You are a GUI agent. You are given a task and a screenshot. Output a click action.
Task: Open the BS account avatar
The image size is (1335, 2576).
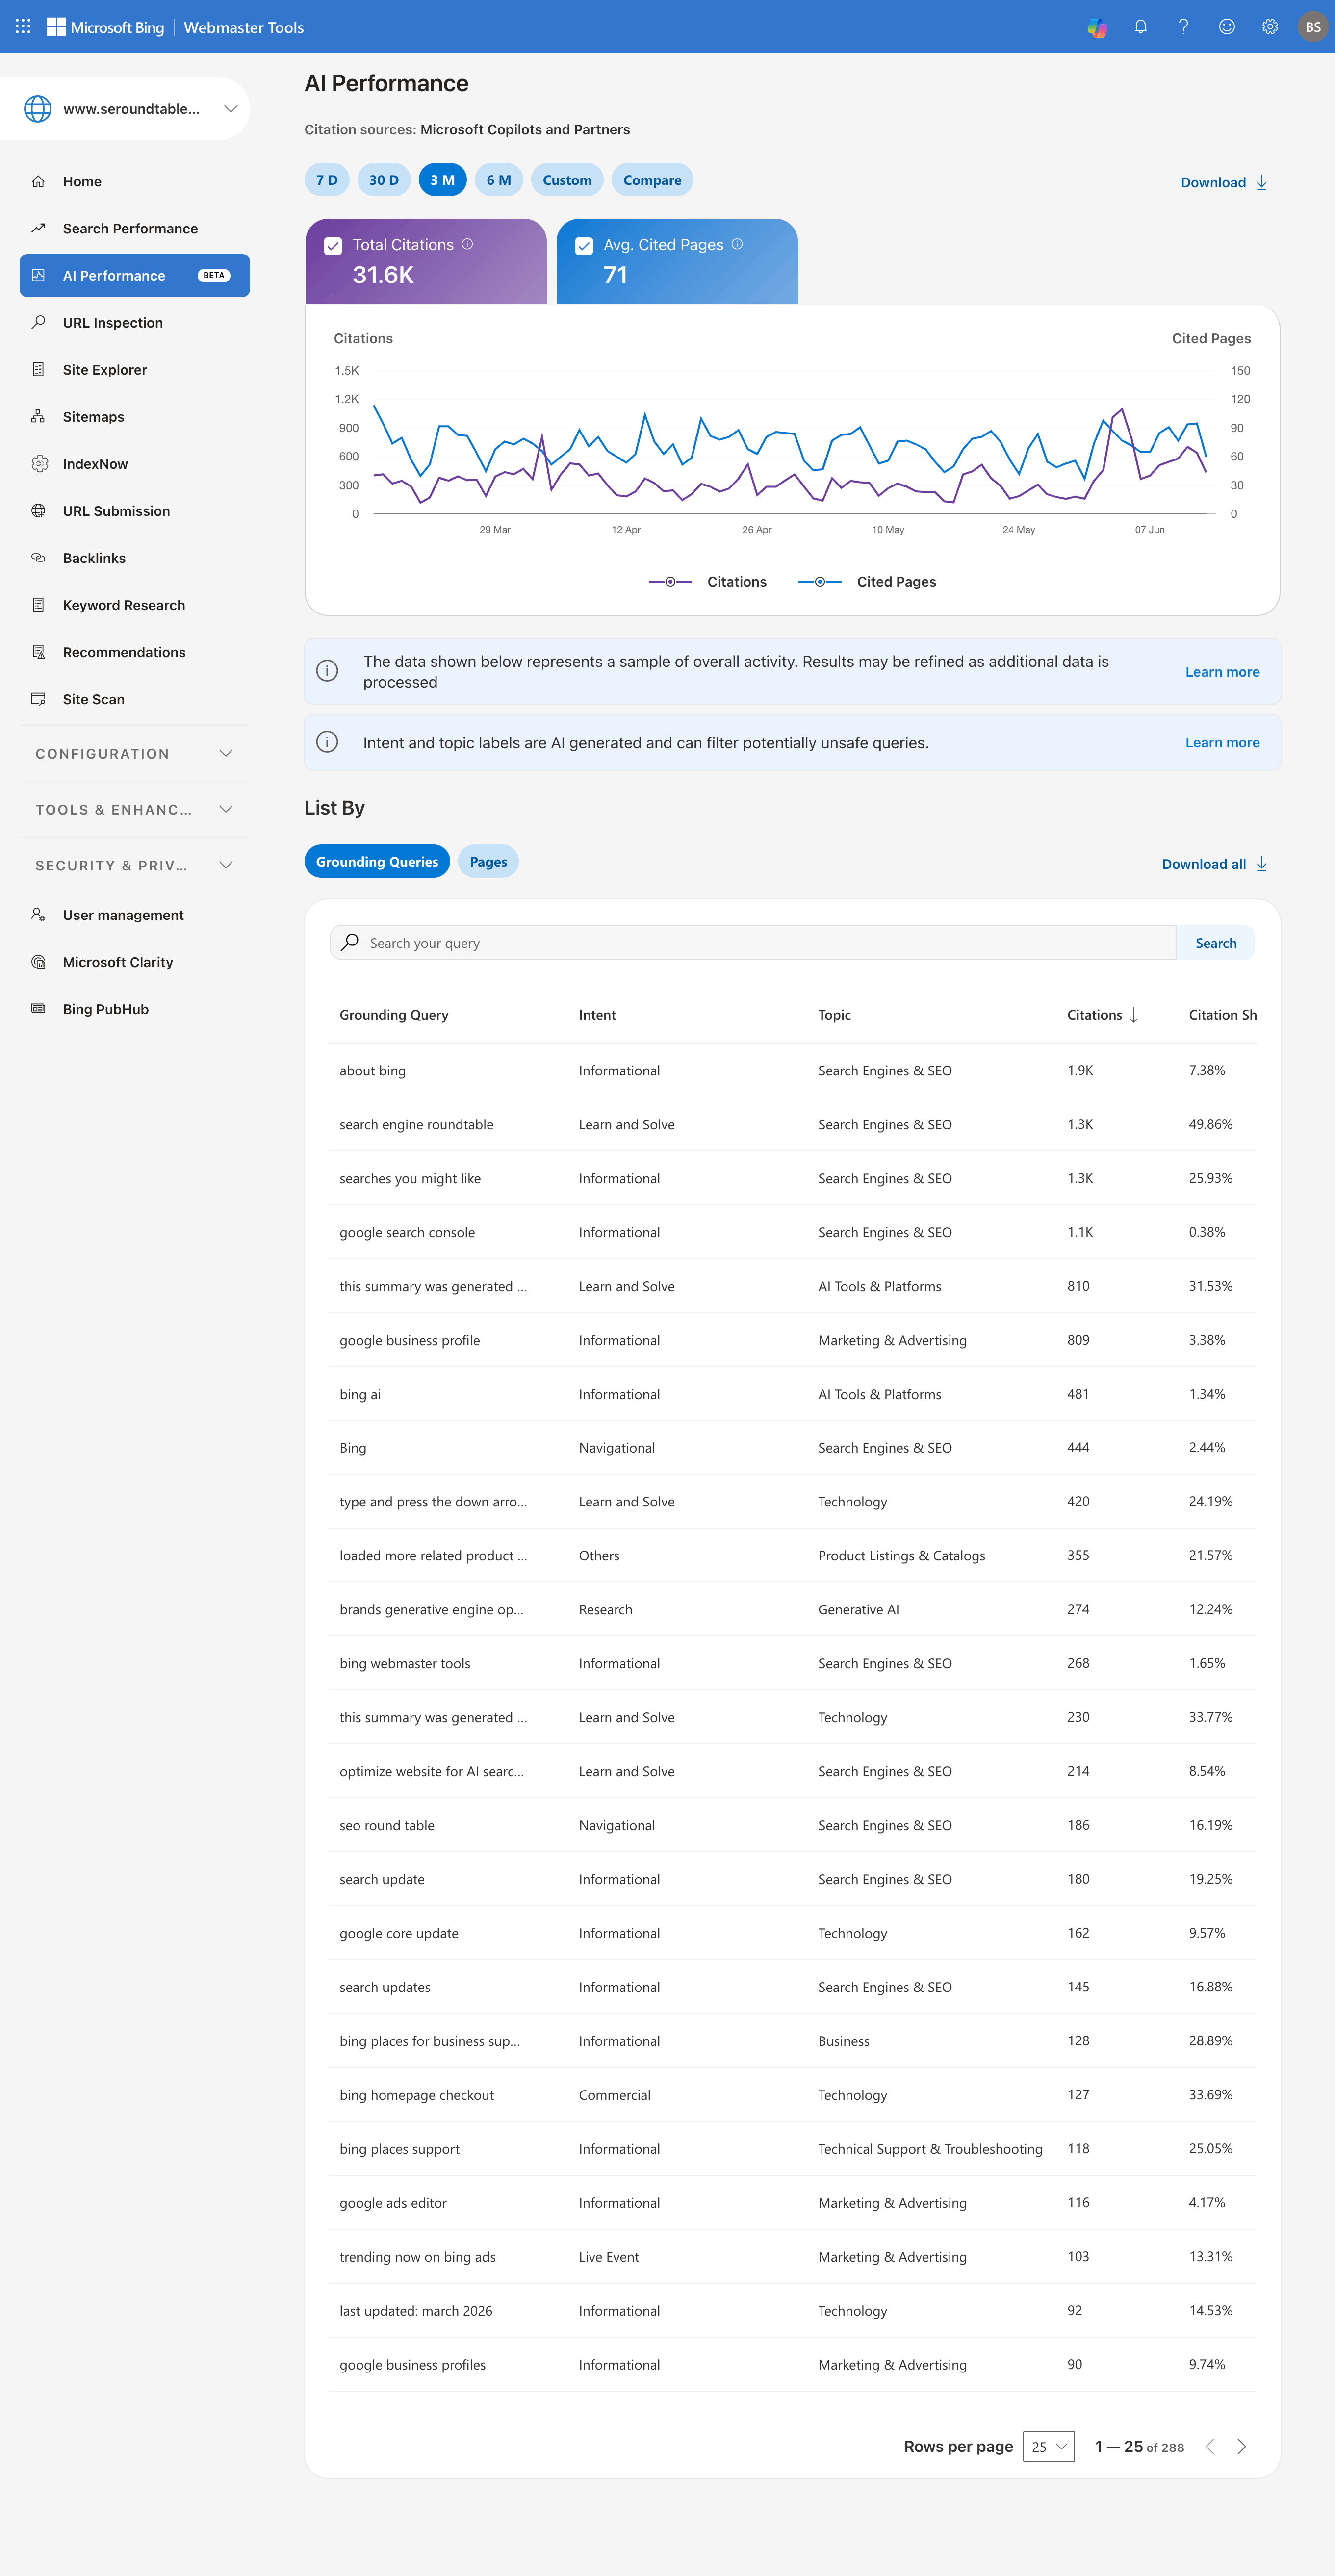pos(1312,27)
